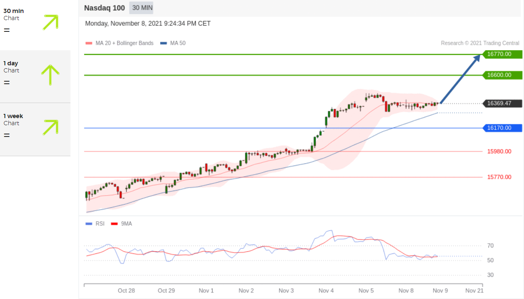Click the Nov 5 date label

(366, 291)
